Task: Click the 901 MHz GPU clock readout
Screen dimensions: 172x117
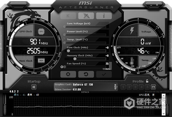Action: [x=39, y=42]
